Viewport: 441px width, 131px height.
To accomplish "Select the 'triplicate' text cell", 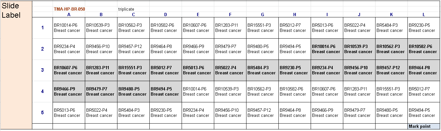I will 126,9.
